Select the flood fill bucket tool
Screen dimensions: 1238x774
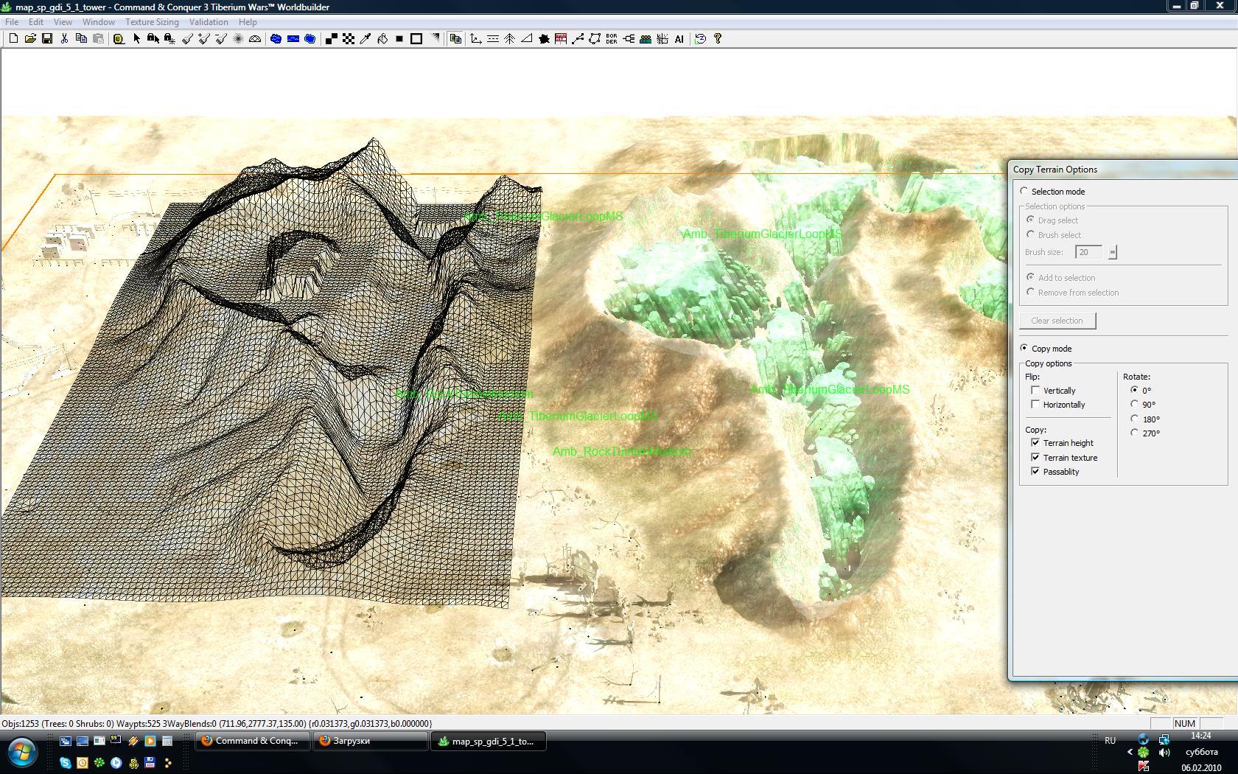[382, 38]
